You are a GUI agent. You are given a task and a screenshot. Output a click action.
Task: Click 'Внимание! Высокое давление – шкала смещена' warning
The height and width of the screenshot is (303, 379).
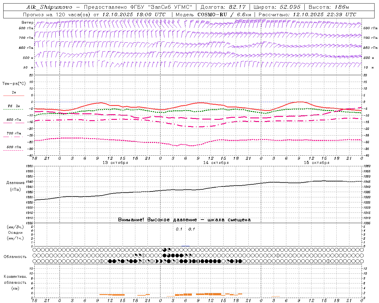pyautogui.click(x=184, y=220)
